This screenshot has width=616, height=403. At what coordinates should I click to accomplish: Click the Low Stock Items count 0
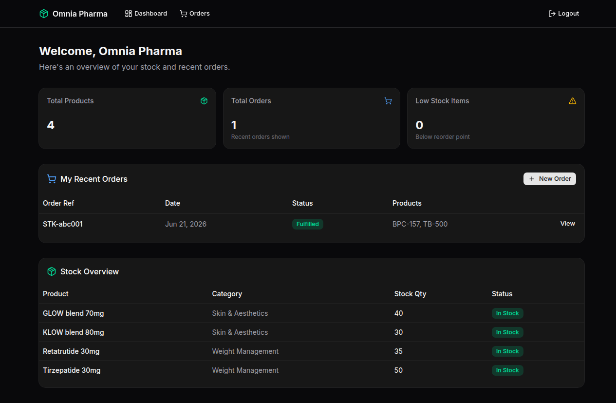tap(419, 125)
